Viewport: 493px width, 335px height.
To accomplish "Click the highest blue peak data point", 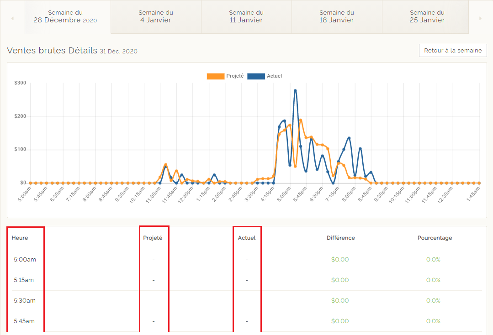I will point(295,91).
